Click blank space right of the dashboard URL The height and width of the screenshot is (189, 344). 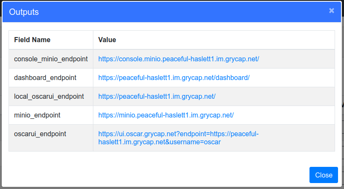pos(290,78)
